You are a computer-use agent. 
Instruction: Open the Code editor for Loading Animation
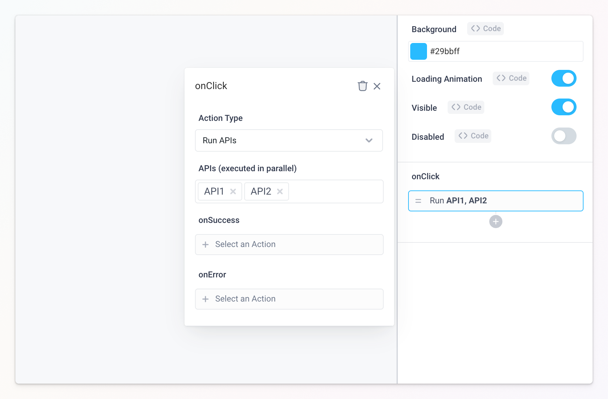[x=511, y=78]
